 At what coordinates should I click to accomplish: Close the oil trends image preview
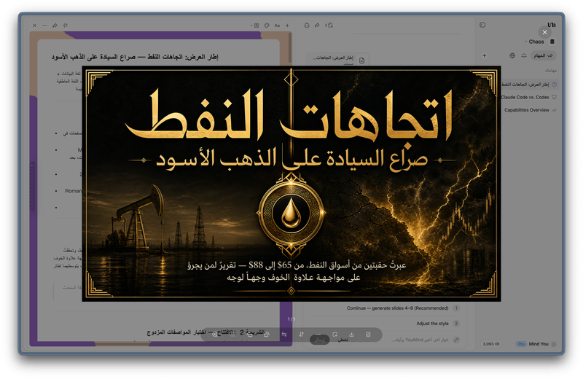tap(544, 32)
